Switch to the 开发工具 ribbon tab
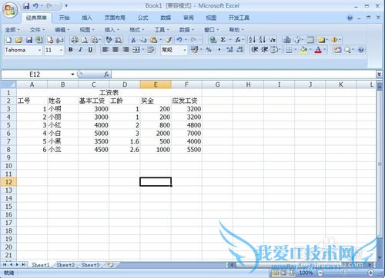This screenshot has width=385, height=278. [x=239, y=18]
